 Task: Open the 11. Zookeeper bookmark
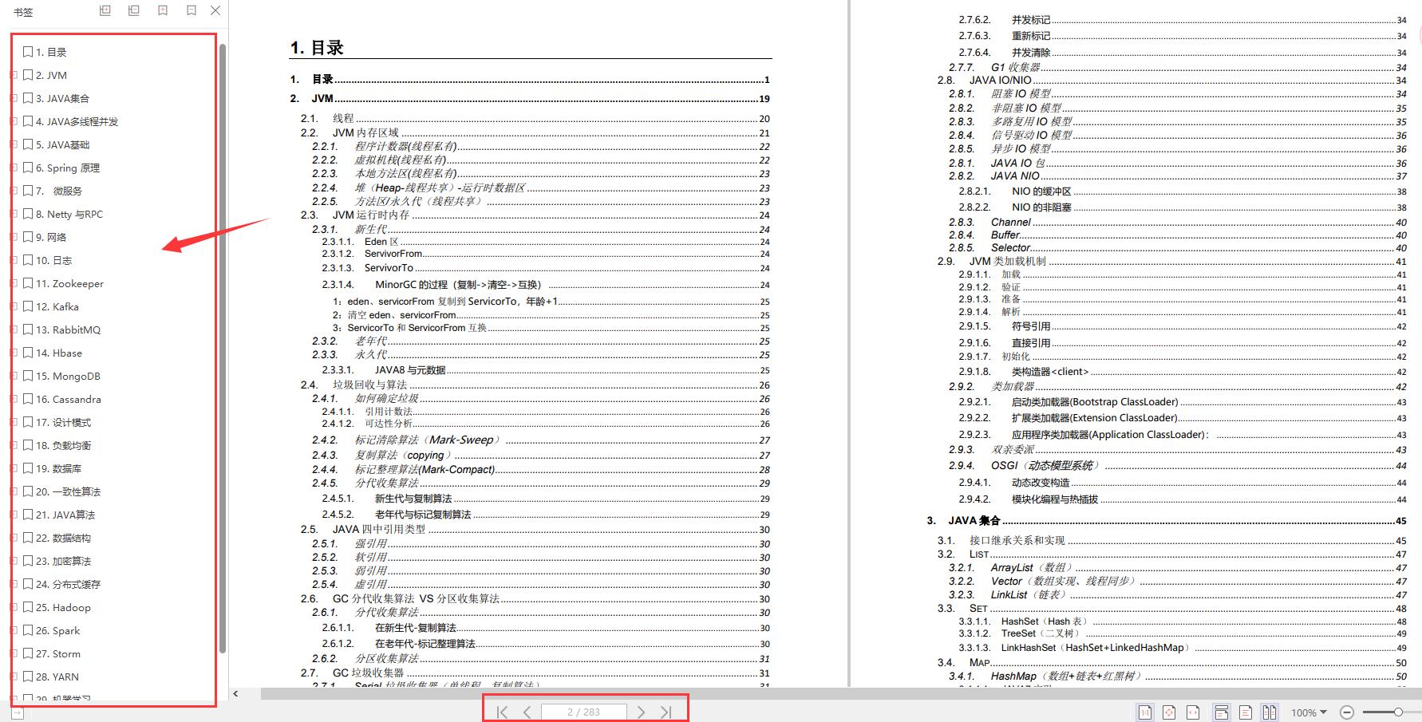pos(64,283)
